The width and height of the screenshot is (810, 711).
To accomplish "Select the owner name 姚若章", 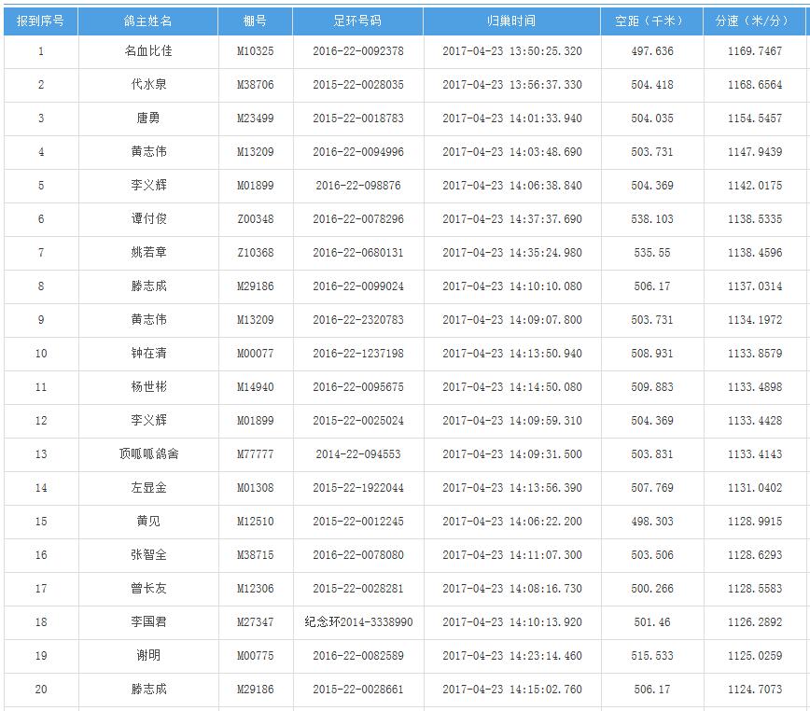I will [147, 253].
